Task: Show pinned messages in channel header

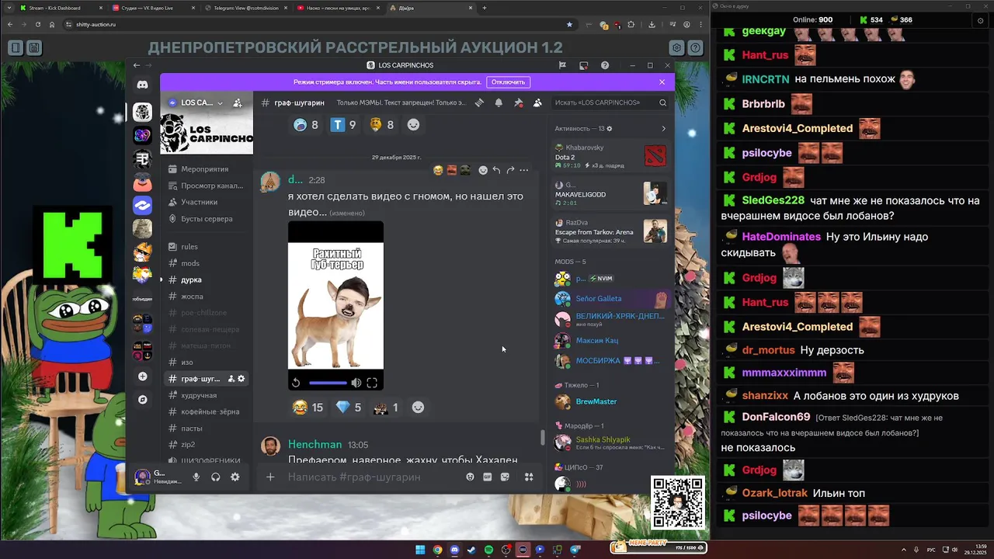Action: 518,102
